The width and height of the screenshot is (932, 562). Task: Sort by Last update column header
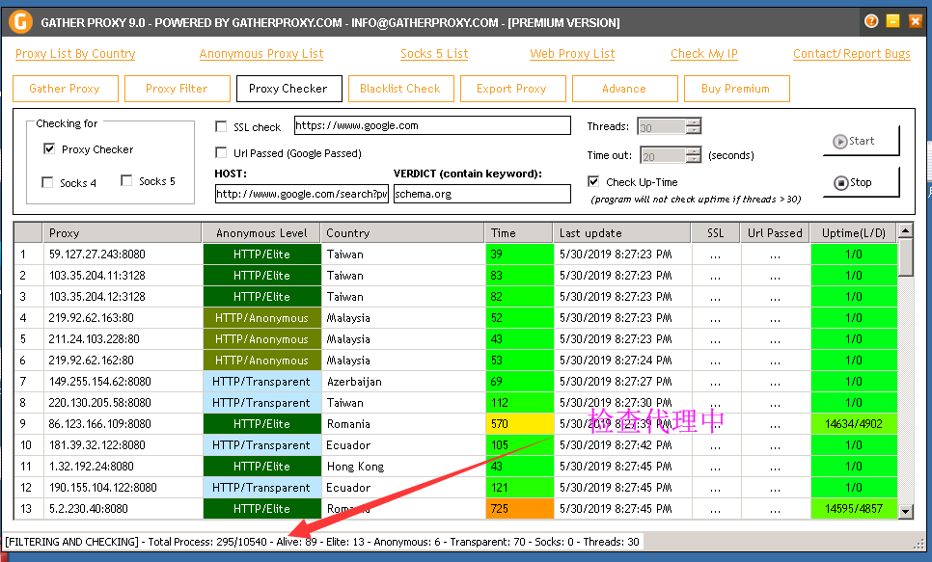click(x=621, y=233)
